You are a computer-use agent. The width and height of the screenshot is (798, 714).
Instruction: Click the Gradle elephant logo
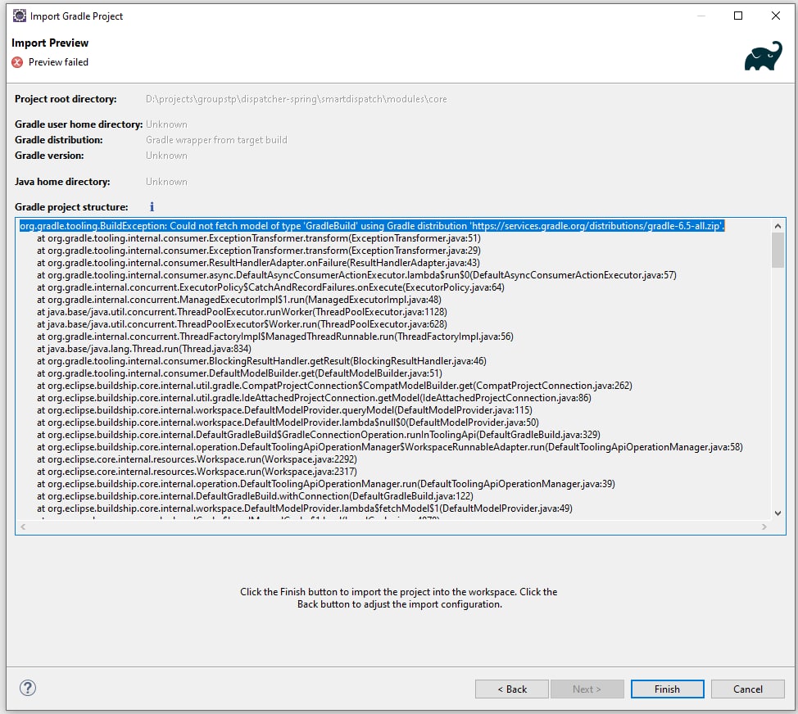764,56
